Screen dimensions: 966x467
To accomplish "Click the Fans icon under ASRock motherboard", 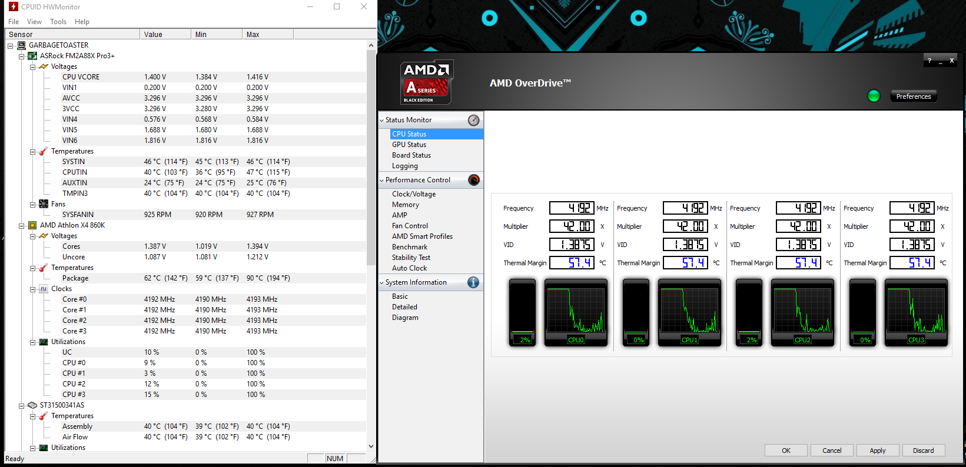I will 44,204.
